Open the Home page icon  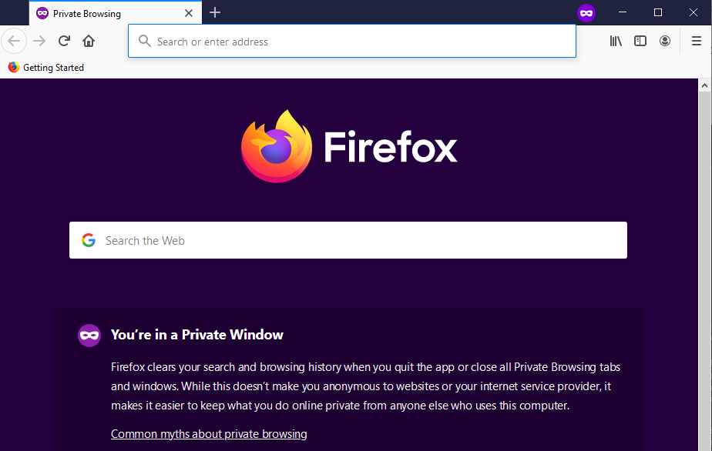(88, 40)
